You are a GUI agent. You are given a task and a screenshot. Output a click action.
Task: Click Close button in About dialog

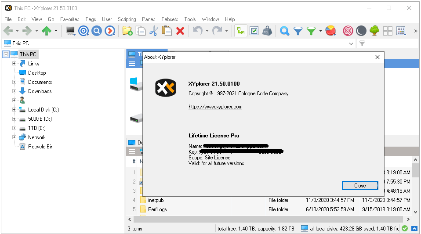360,186
